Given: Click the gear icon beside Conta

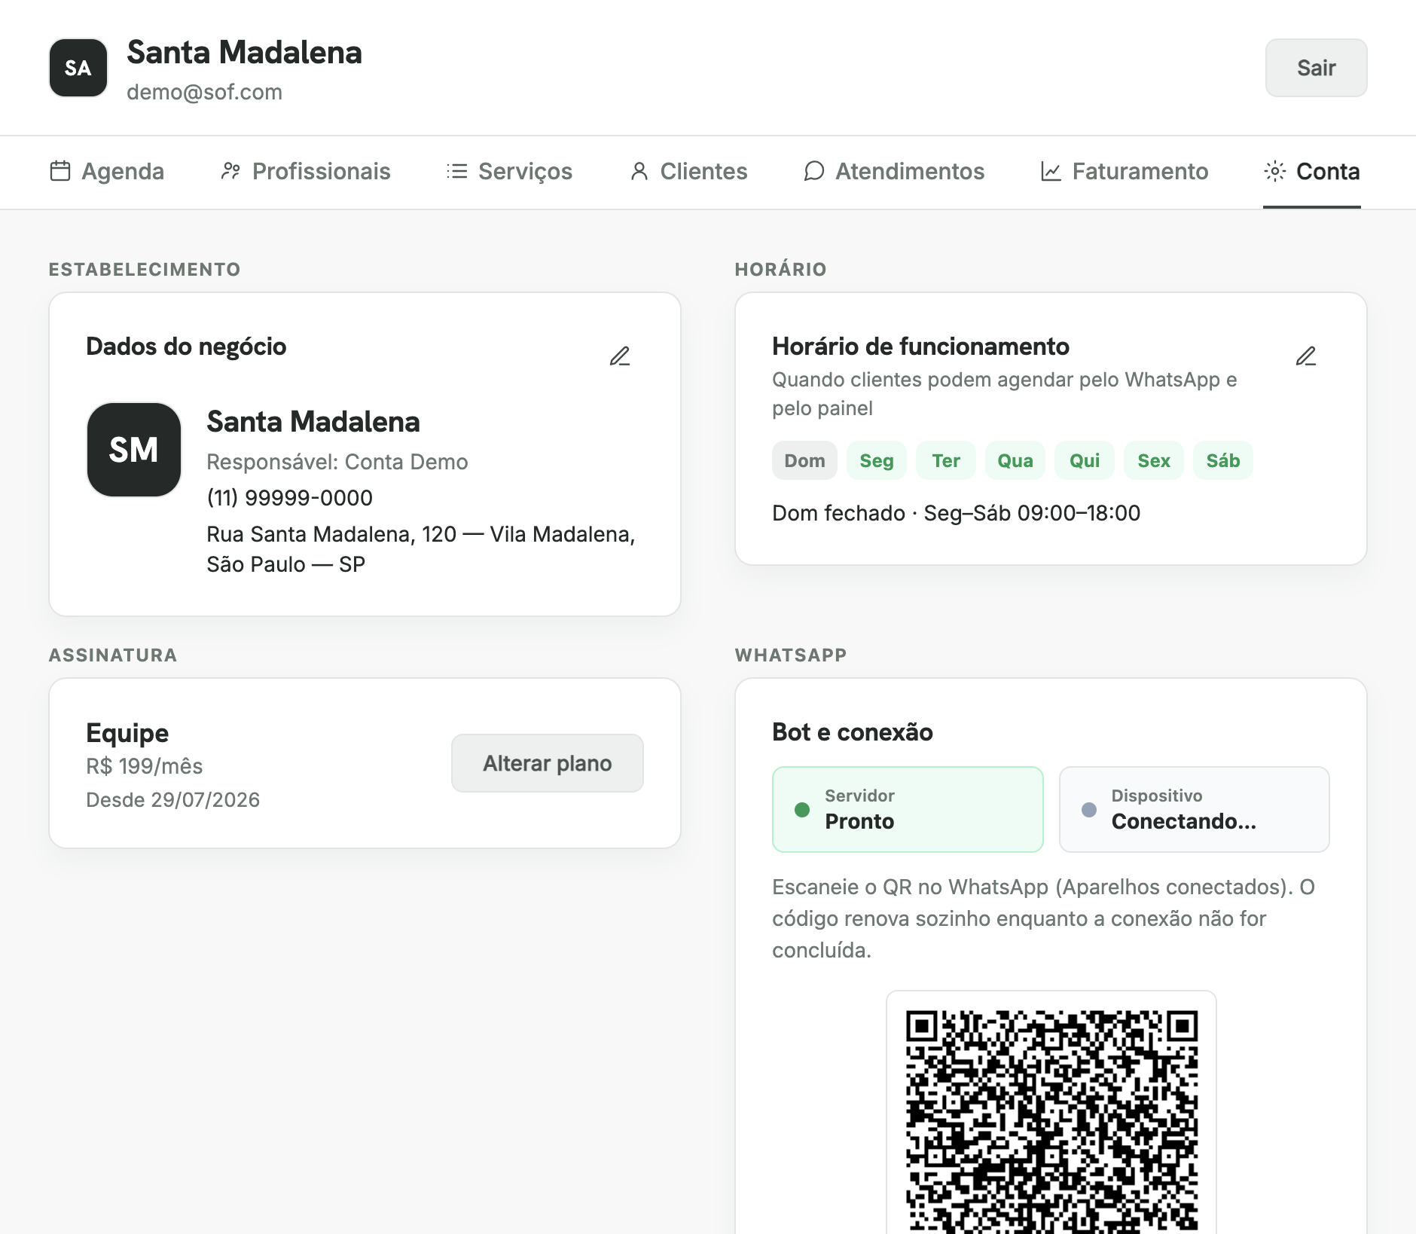Looking at the screenshot, I should (x=1275, y=171).
